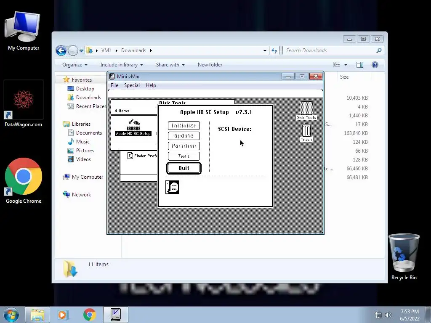The height and width of the screenshot is (323, 431).
Task: Open the address bar history dropdown arrow
Action: [265, 50]
